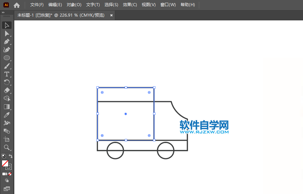303x194 pixels.
Task: Click the toolbar drag grip
Action: click(7, 16)
